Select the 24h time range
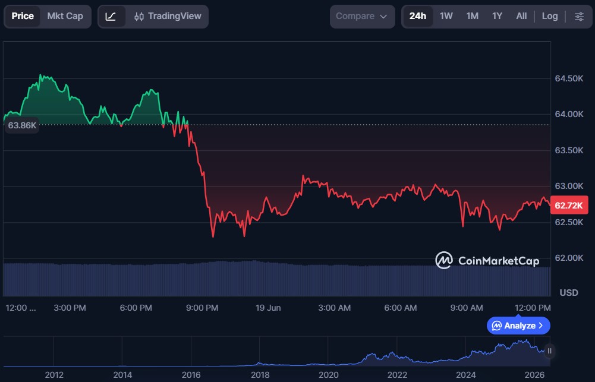Image resolution: width=595 pixels, height=382 pixels. pyautogui.click(x=417, y=16)
